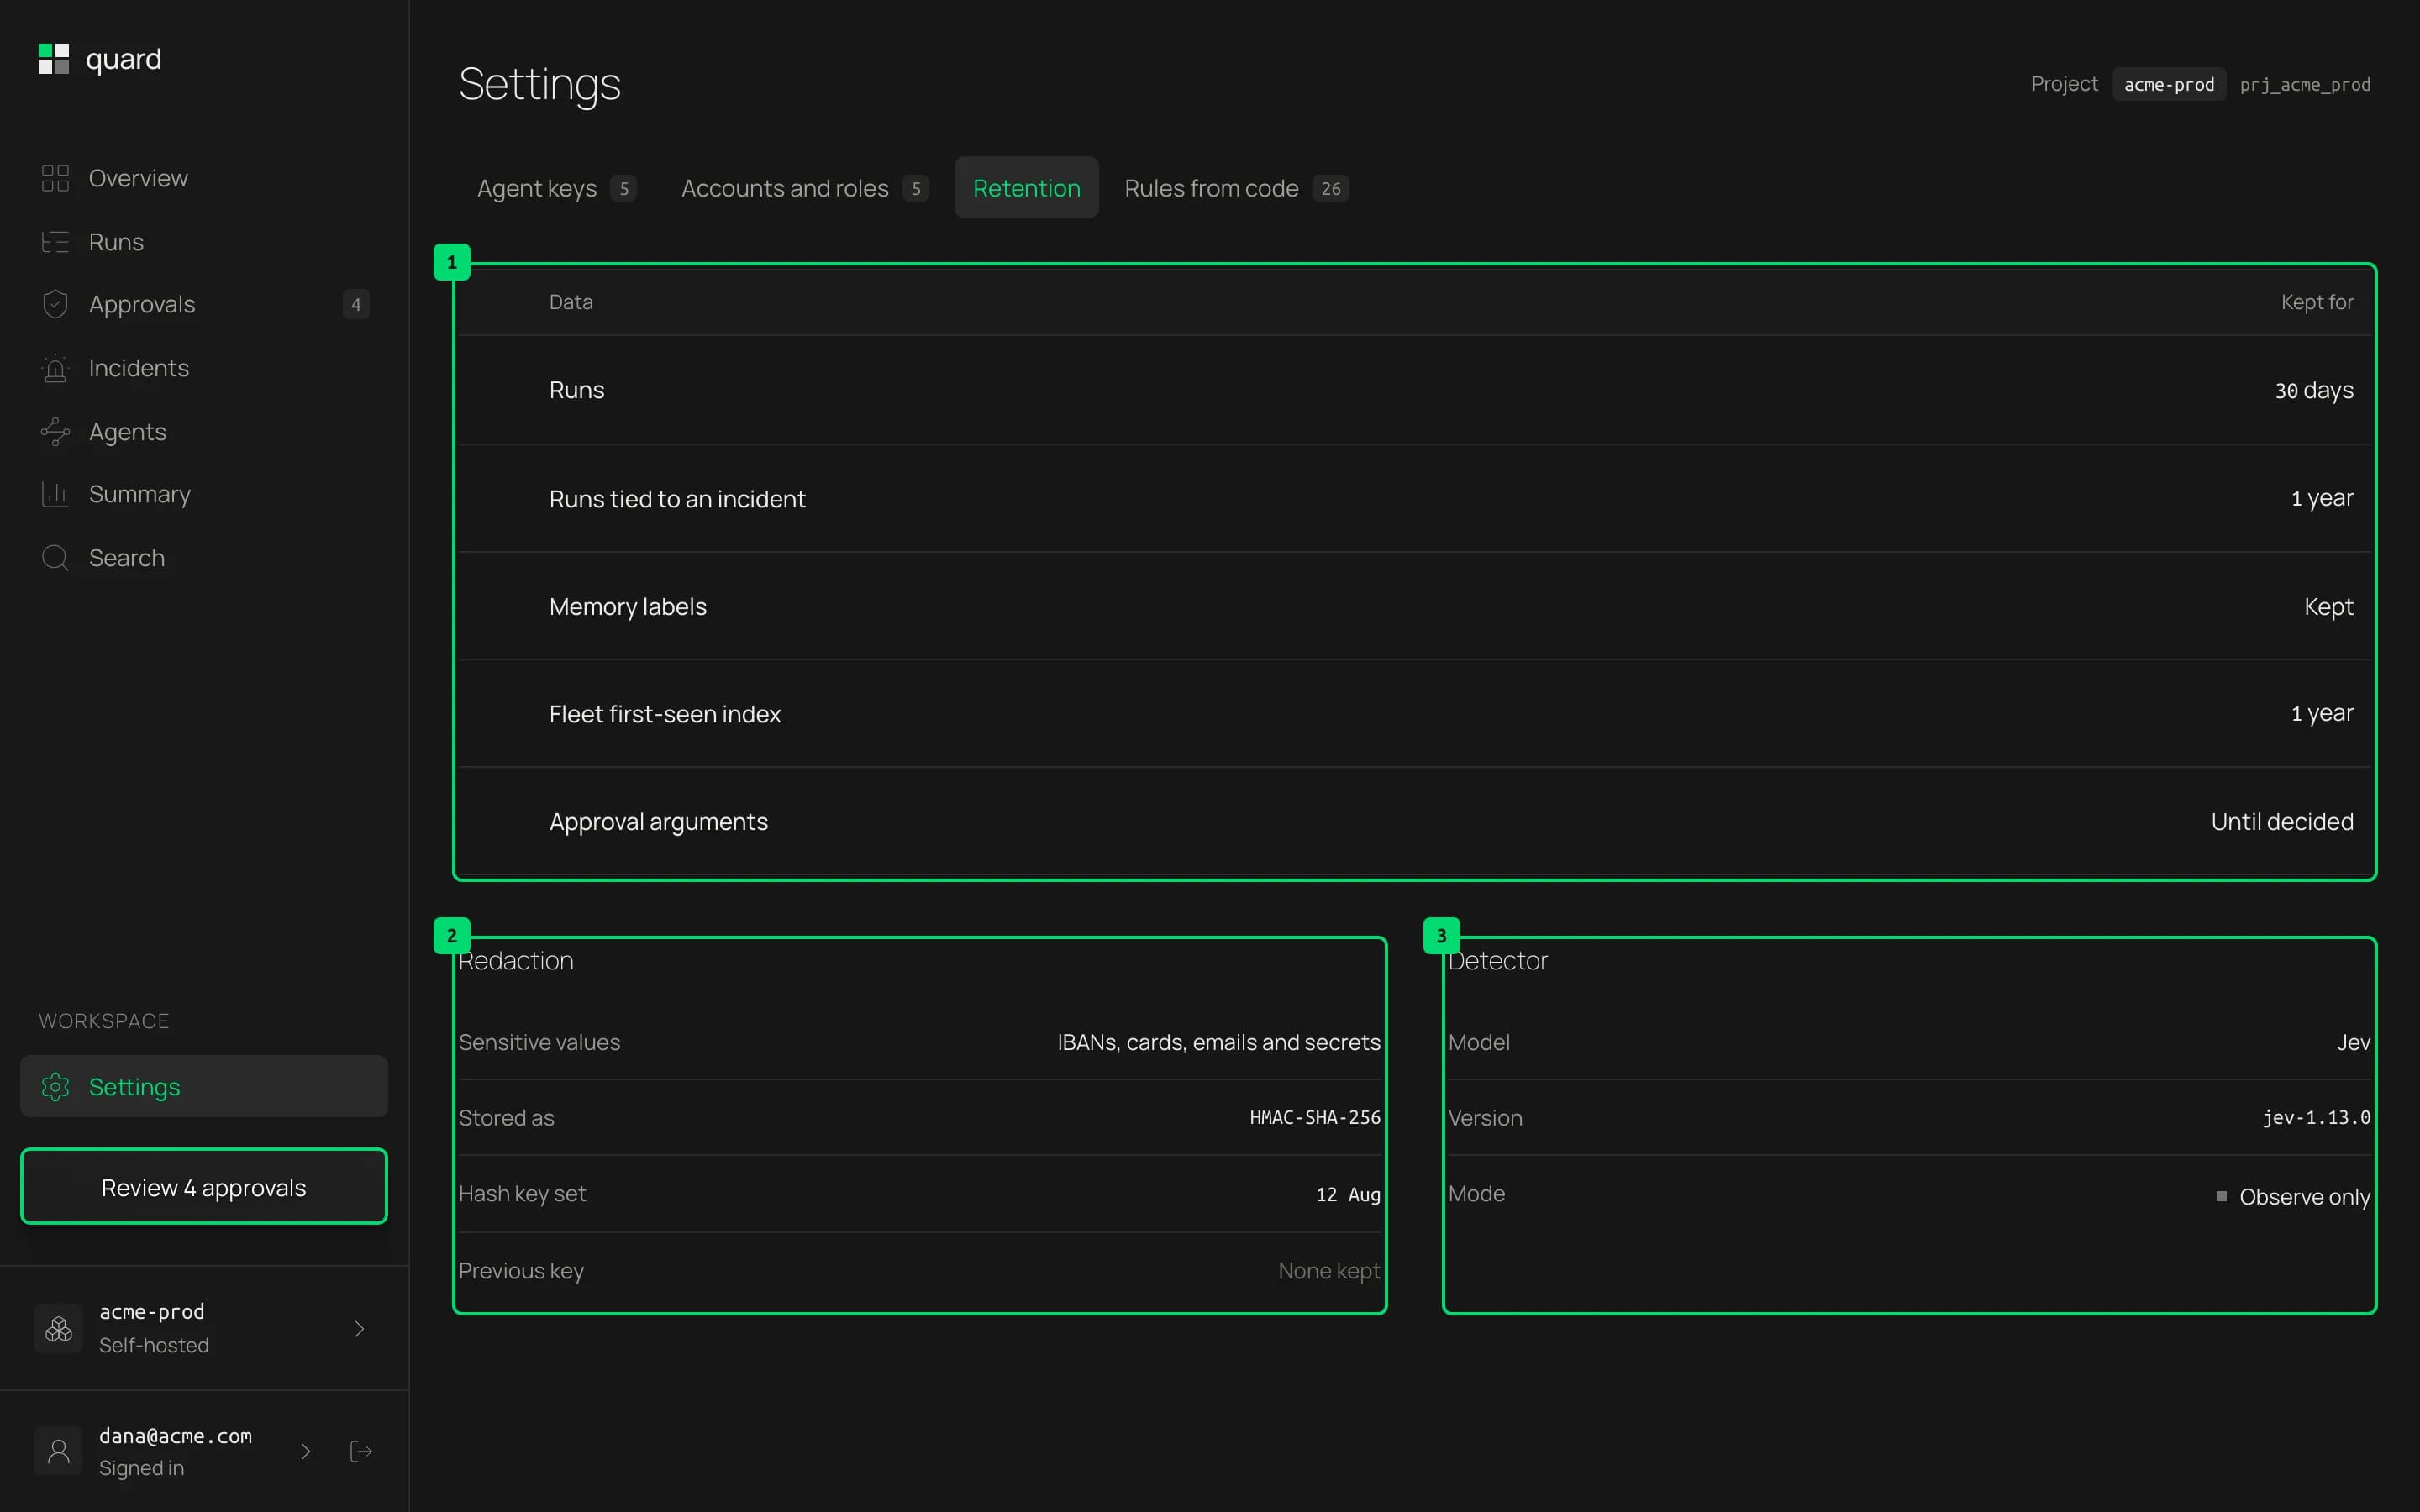Click the Observe only mode indicator
The width and height of the screenshot is (2420, 1512).
tap(2293, 1197)
